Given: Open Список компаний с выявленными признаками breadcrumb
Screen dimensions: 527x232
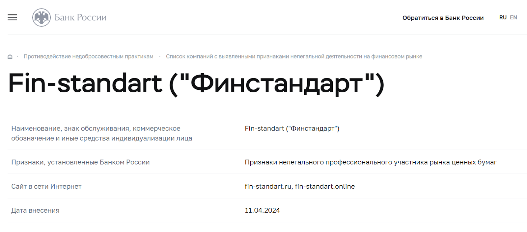Looking at the screenshot, I should (x=294, y=57).
